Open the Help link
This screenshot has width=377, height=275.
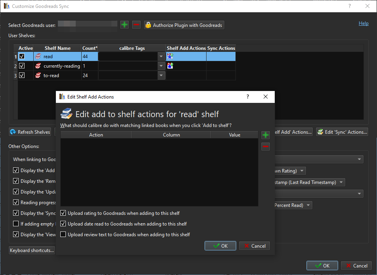(364, 23)
